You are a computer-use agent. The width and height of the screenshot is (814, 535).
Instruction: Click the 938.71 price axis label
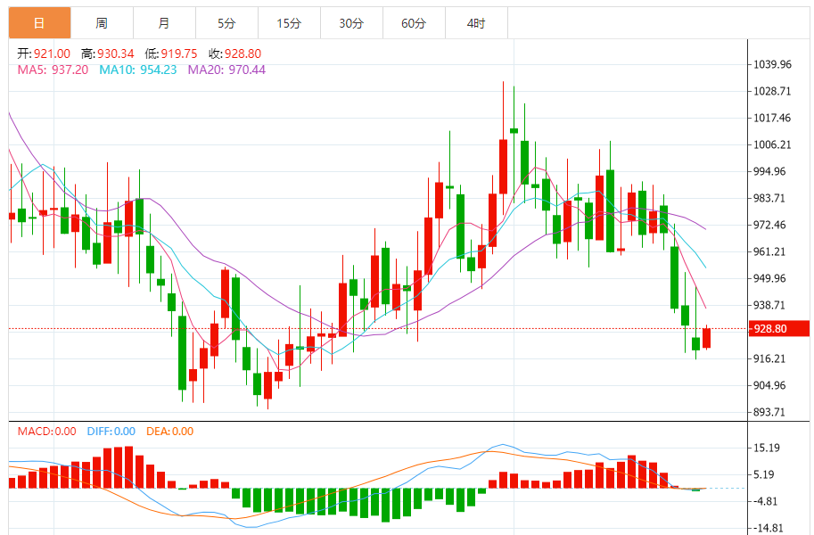point(769,305)
